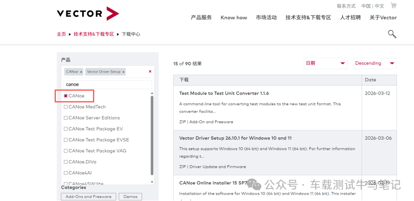The height and width of the screenshot is (201, 414).
Task: Open Test Module to Test Unit Converter 1.1.6
Action: [x=224, y=93]
